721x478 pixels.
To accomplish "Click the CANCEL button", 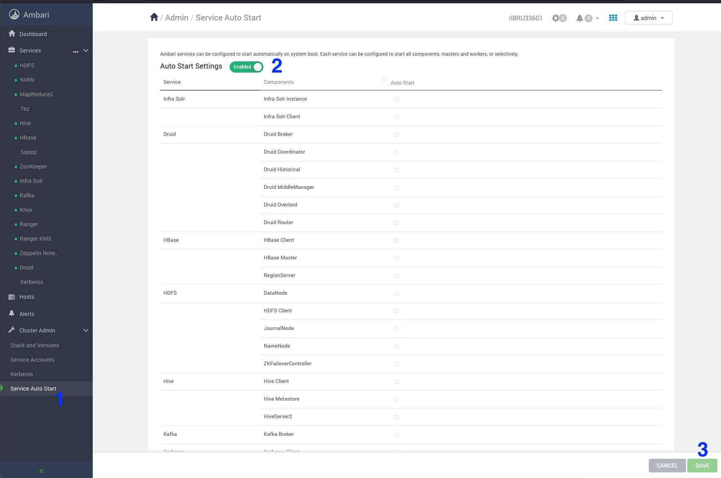I will [667, 466].
